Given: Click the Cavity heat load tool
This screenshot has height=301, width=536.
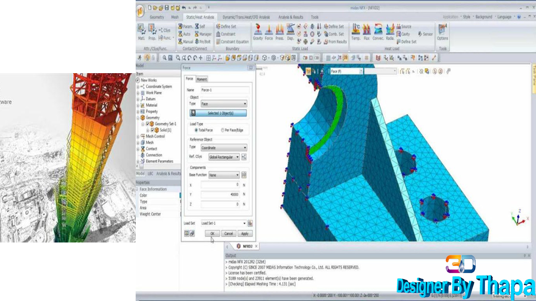Looking at the screenshot, I should (x=403, y=34).
